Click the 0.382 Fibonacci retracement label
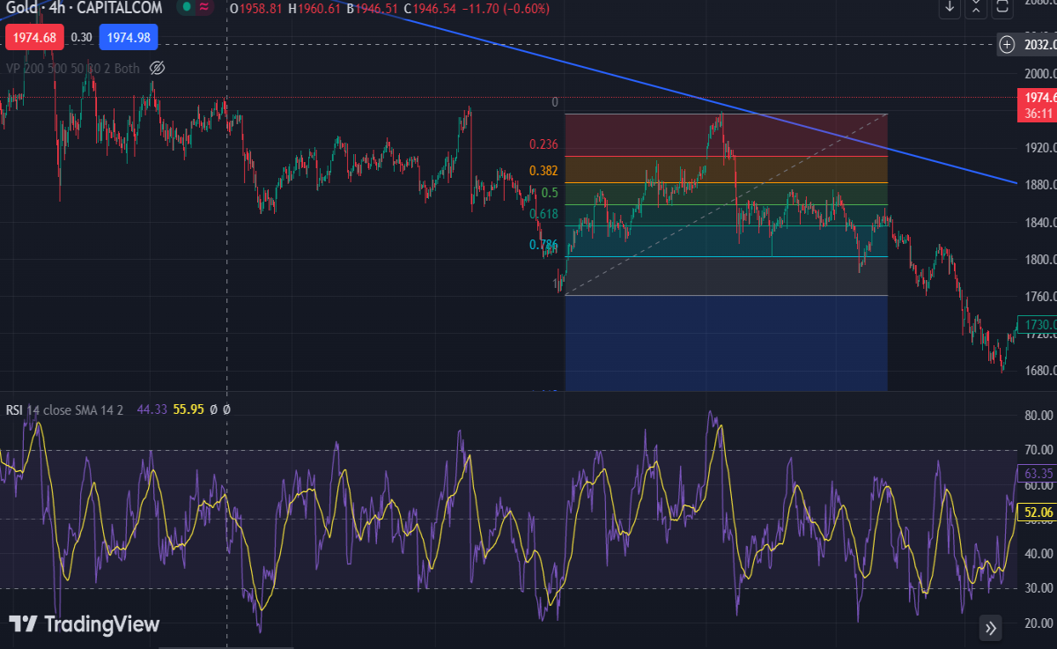1057x649 pixels. click(x=543, y=171)
